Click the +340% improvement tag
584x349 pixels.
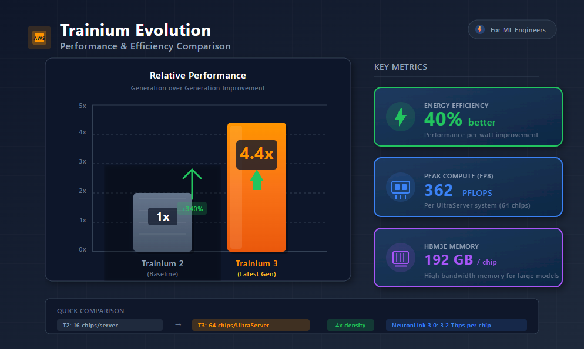pyautogui.click(x=192, y=209)
